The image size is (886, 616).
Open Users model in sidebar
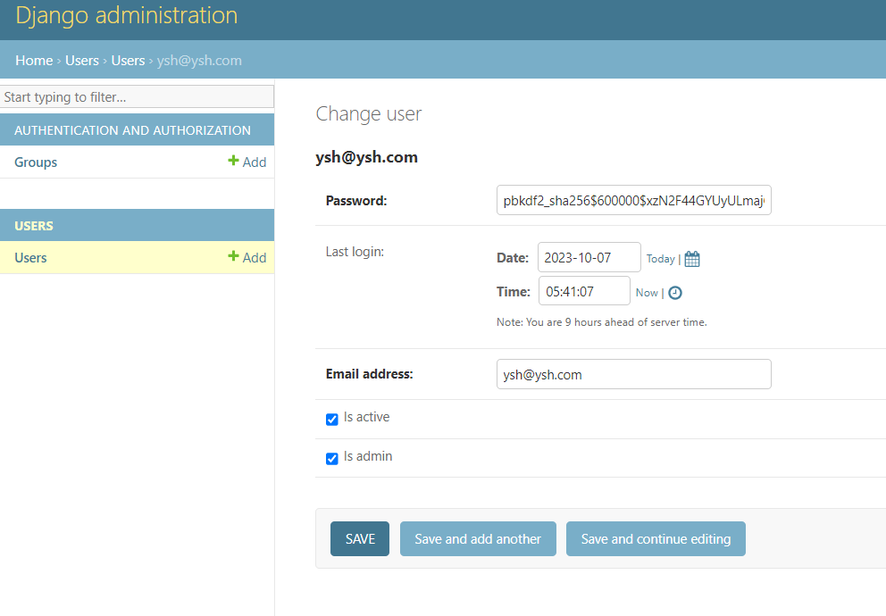pyautogui.click(x=30, y=257)
